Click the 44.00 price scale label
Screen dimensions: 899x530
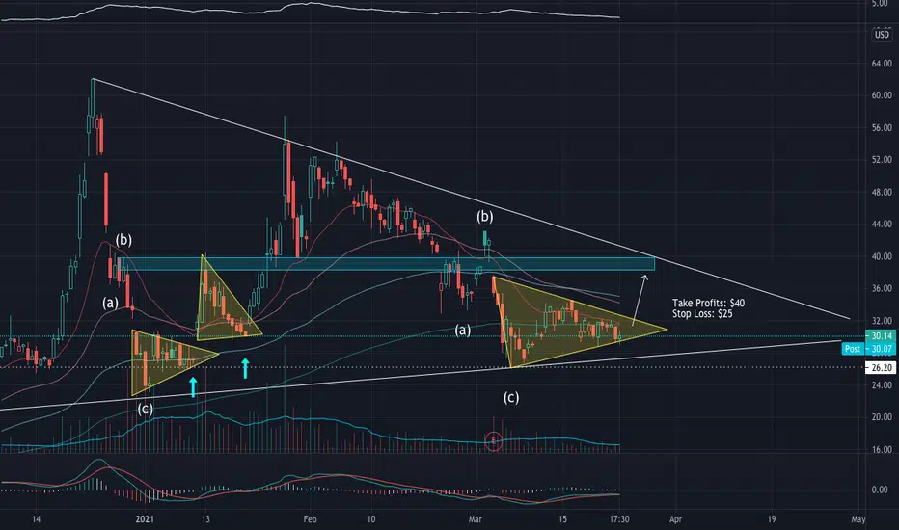[882, 225]
